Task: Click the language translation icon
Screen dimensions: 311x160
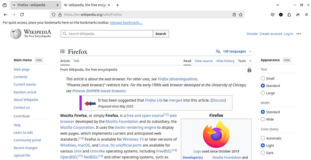Action: pyautogui.click(x=218, y=51)
